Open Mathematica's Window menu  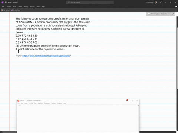[59, 103]
